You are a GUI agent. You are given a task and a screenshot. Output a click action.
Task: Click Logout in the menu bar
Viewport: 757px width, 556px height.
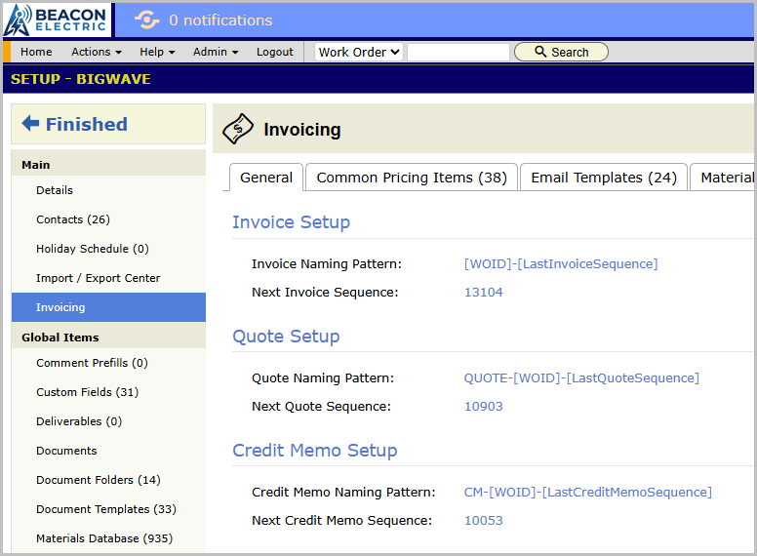(275, 52)
